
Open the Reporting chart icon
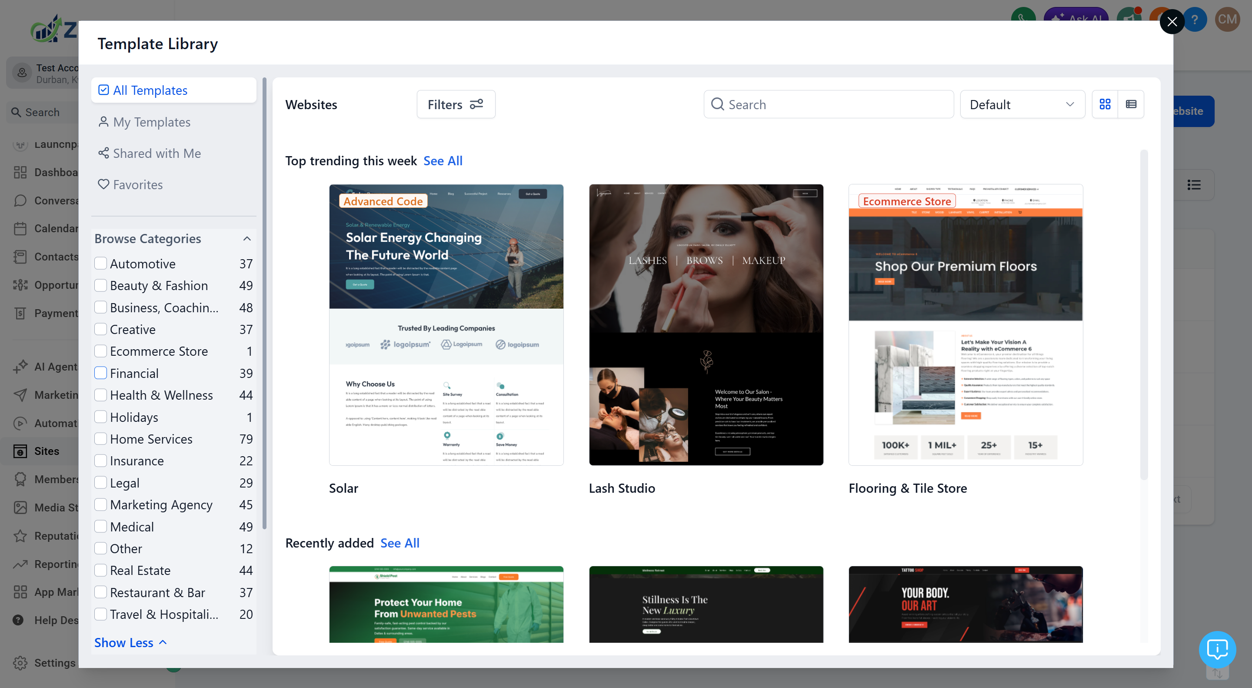point(20,564)
